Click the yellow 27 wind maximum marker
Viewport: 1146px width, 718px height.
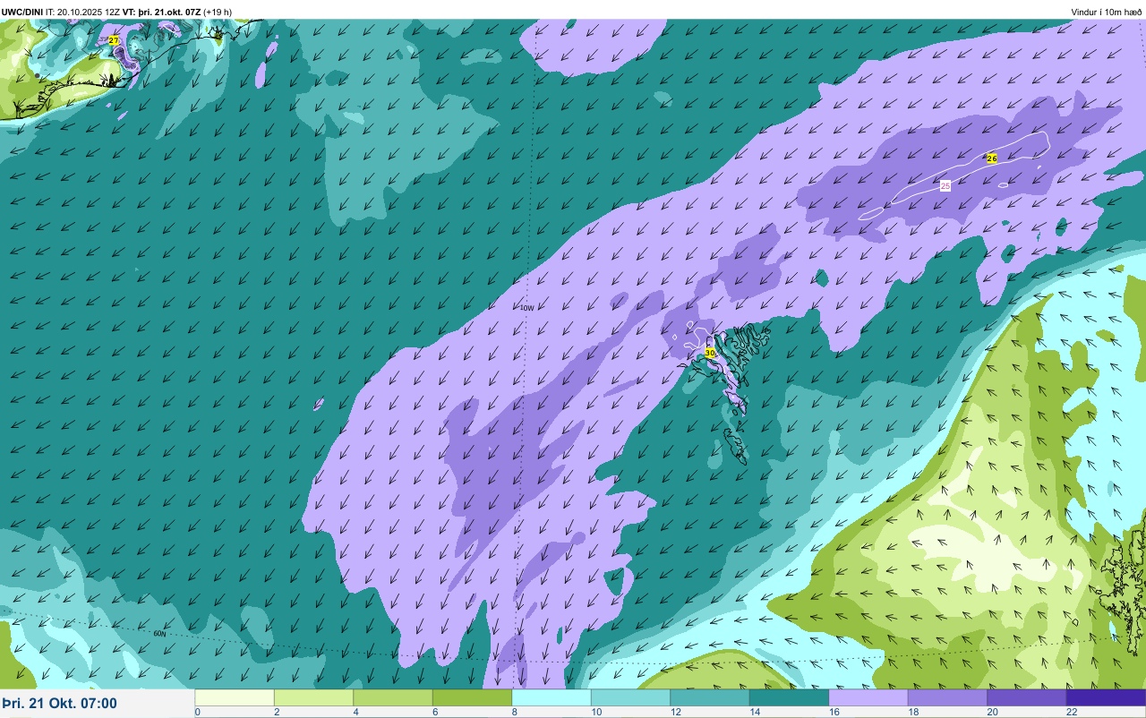pyautogui.click(x=113, y=40)
